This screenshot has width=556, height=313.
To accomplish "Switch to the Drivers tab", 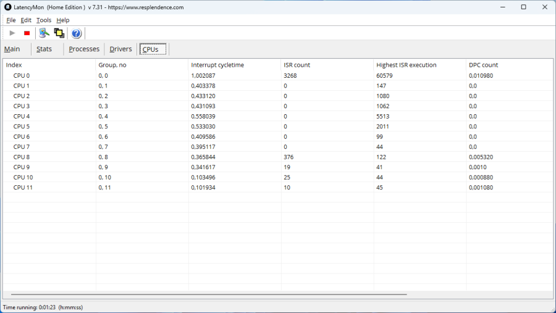I will [x=120, y=49].
